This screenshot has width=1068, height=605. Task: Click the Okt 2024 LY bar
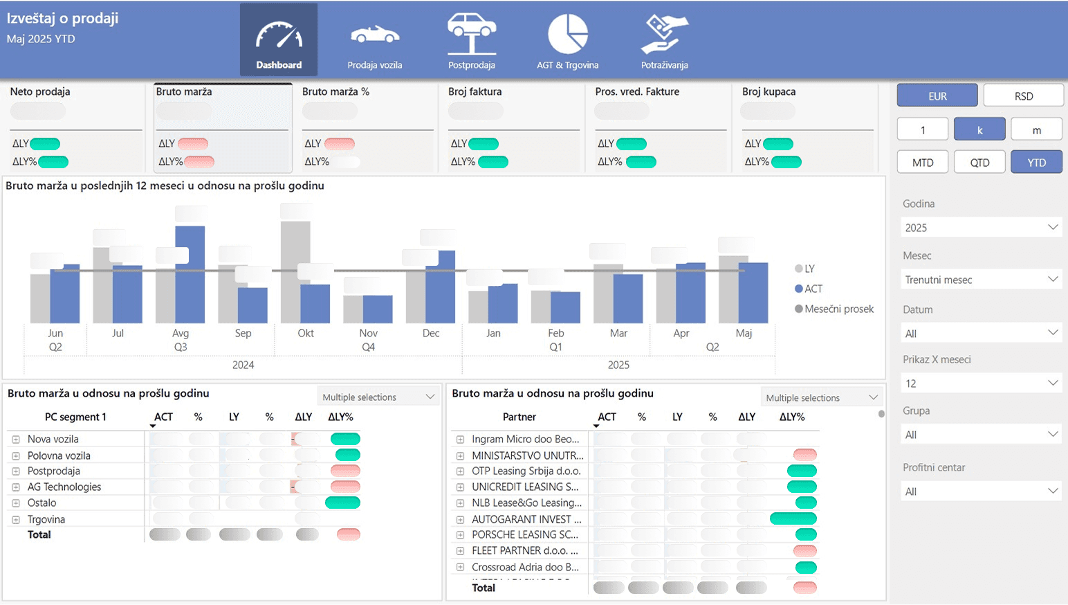(x=295, y=271)
